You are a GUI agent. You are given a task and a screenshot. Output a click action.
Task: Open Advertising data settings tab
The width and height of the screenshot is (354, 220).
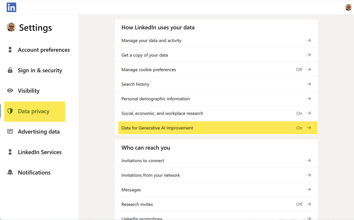click(x=39, y=131)
